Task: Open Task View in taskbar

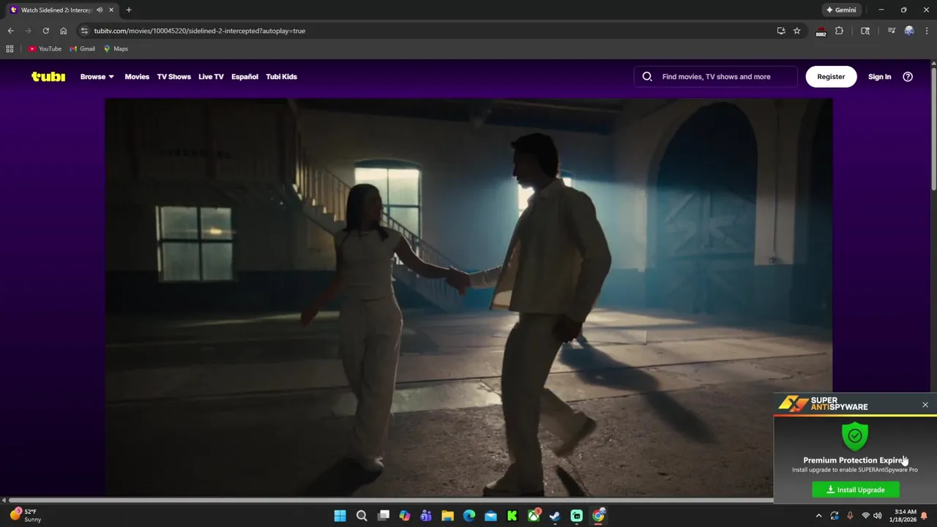Action: pyautogui.click(x=383, y=516)
